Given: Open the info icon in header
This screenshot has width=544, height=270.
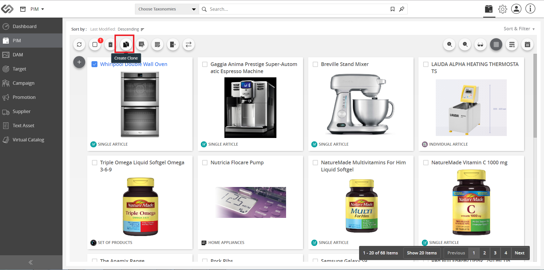Looking at the screenshot, I should coord(530,9).
